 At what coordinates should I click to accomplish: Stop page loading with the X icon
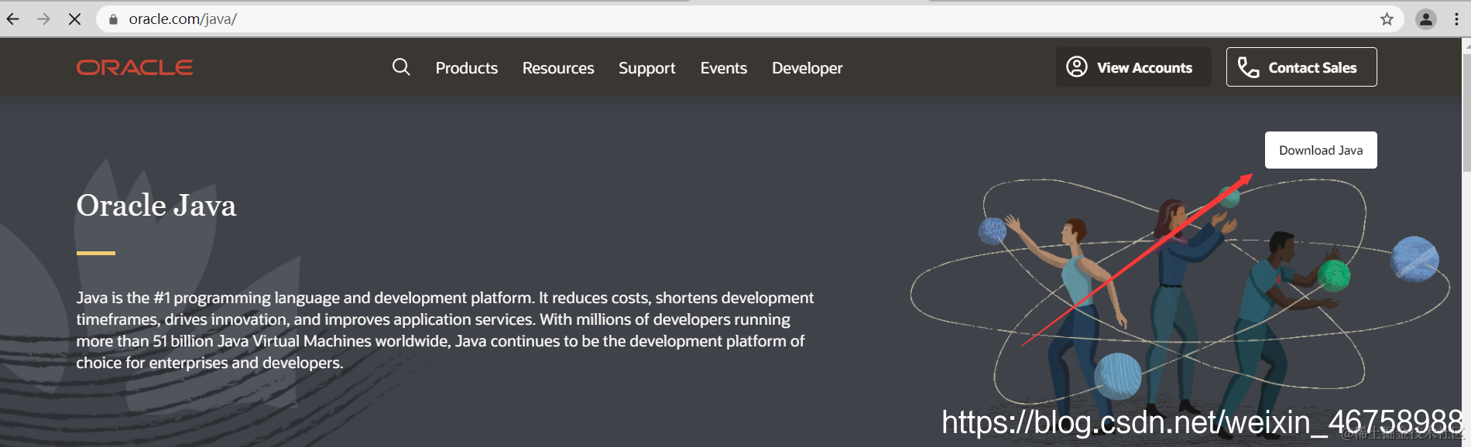click(74, 19)
